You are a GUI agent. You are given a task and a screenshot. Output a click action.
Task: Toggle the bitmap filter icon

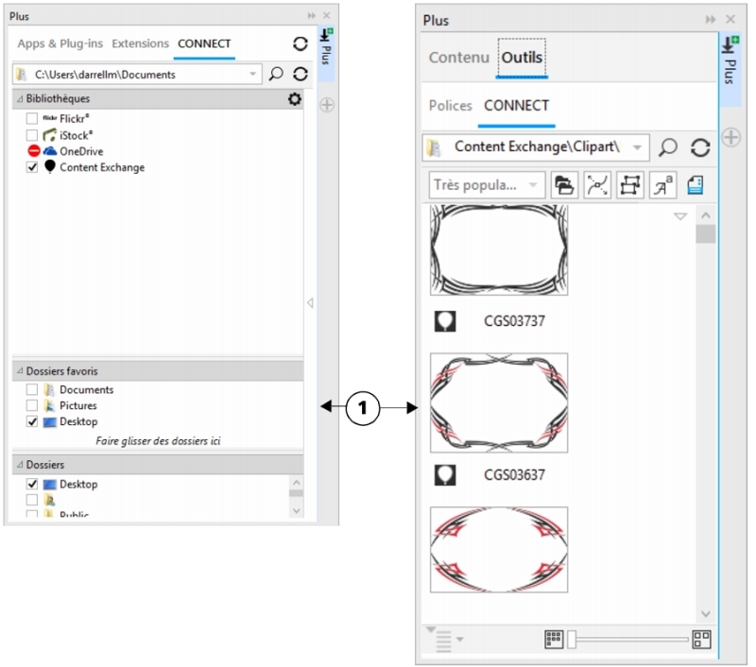[x=629, y=185]
